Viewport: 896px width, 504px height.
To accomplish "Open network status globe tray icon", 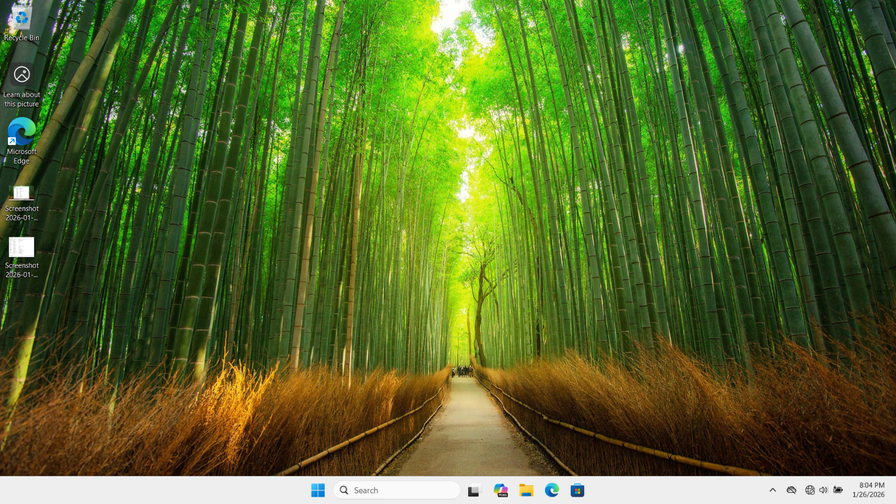I will point(810,490).
